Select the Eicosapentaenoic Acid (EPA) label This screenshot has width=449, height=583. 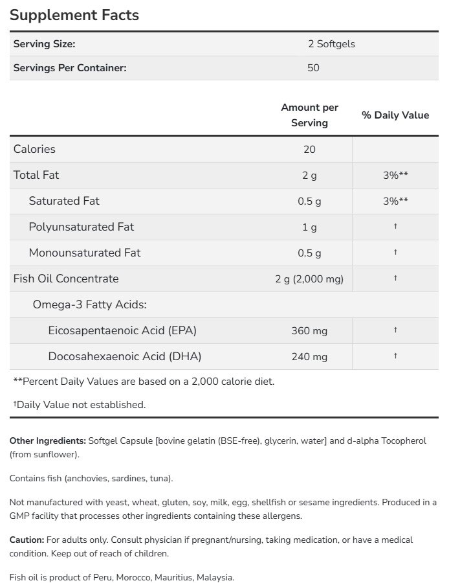pyautogui.click(x=122, y=330)
